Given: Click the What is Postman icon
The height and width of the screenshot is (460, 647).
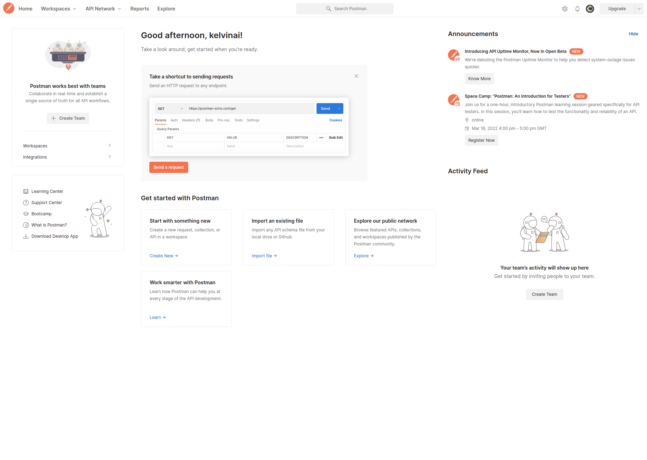Looking at the screenshot, I should 26,225.
